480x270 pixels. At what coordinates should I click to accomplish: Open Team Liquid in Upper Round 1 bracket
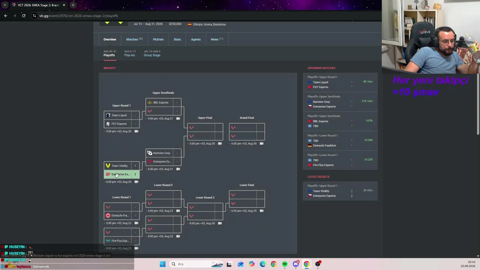pos(121,115)
